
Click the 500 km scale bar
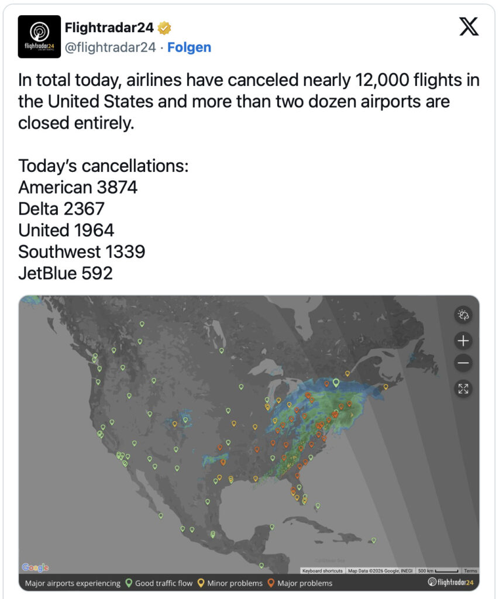click(436, 569)
